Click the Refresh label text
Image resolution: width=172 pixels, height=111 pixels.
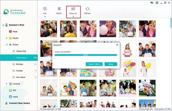pos(87,13)
